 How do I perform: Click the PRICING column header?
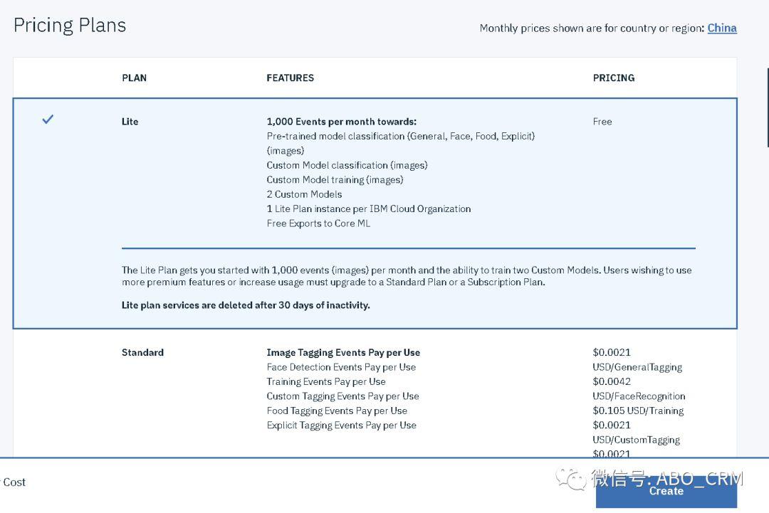[614, 78]
